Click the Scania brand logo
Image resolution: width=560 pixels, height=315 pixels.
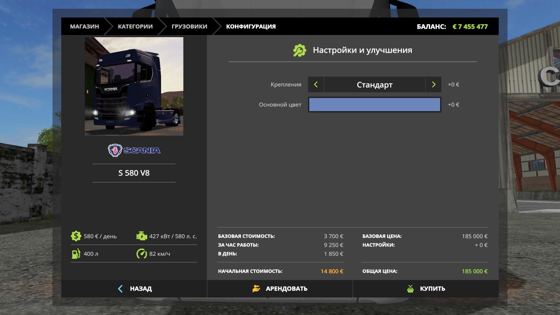tap(134, 150)
